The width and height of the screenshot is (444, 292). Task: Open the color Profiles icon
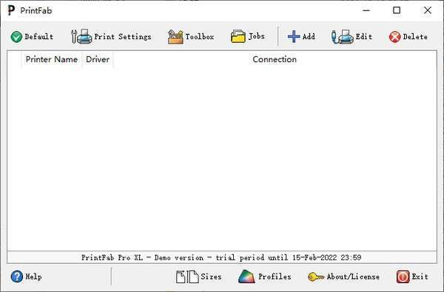[246, 276]
